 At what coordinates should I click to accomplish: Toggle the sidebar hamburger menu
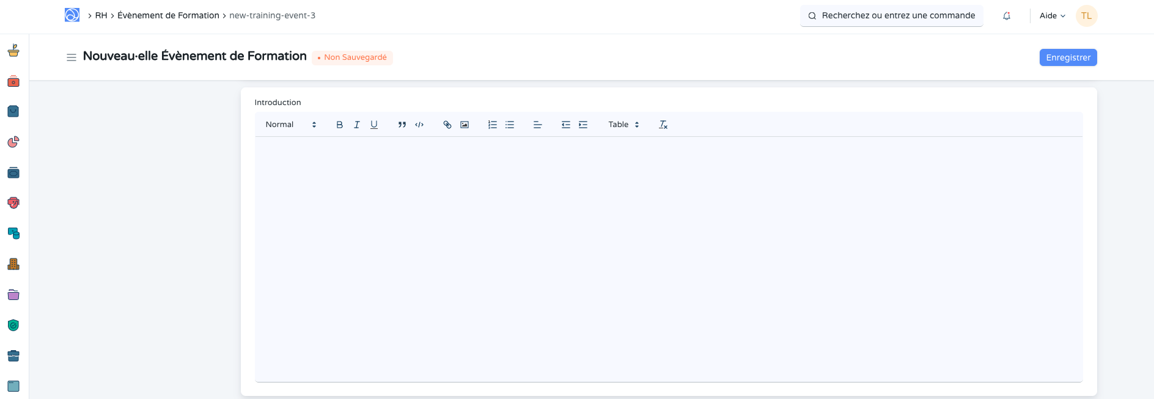72,57
